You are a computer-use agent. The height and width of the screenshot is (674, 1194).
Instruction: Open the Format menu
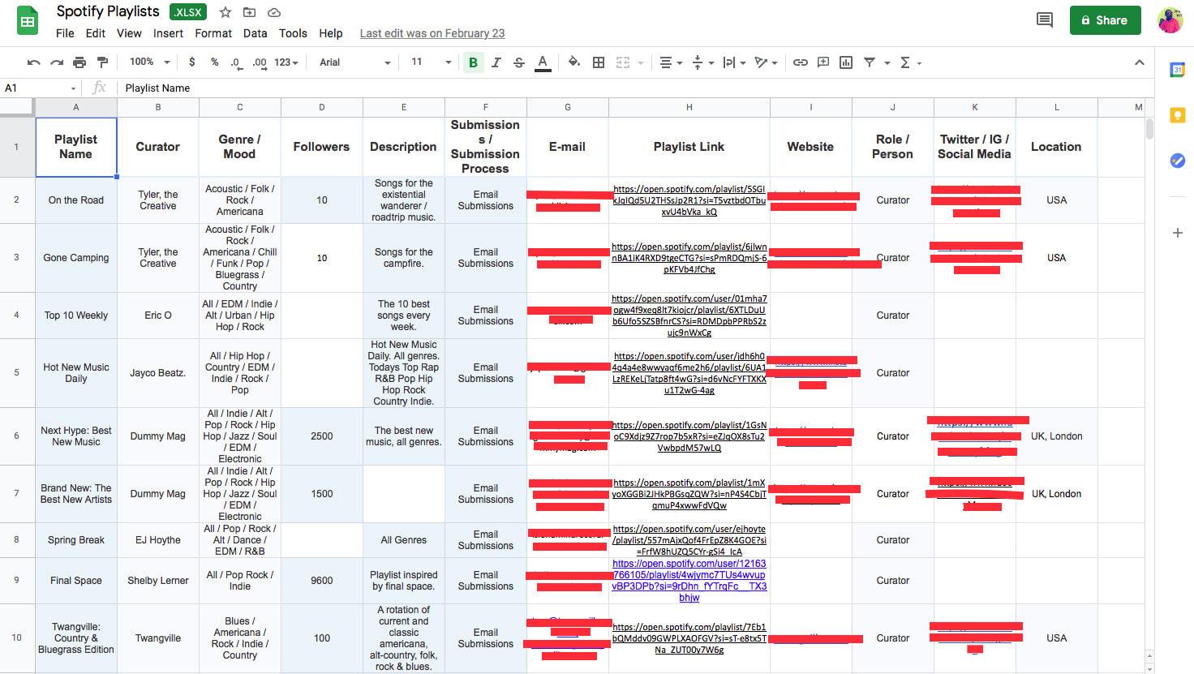tap(213, 33)
